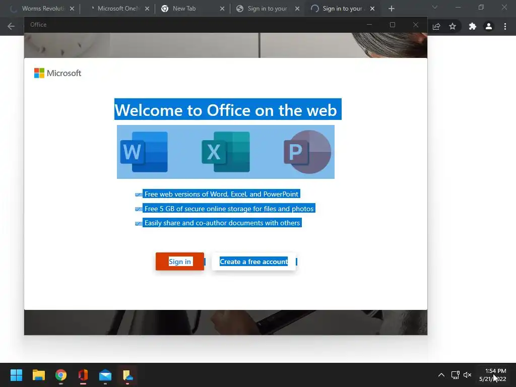Image resolution: width=516 pixels, height=387 pixels.
Task: Open a new browser tab with plus button
Action: pos(391,9)
